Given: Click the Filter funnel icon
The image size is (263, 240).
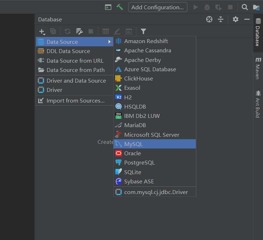Looking at the screenshot, I should tap(143, 31).
